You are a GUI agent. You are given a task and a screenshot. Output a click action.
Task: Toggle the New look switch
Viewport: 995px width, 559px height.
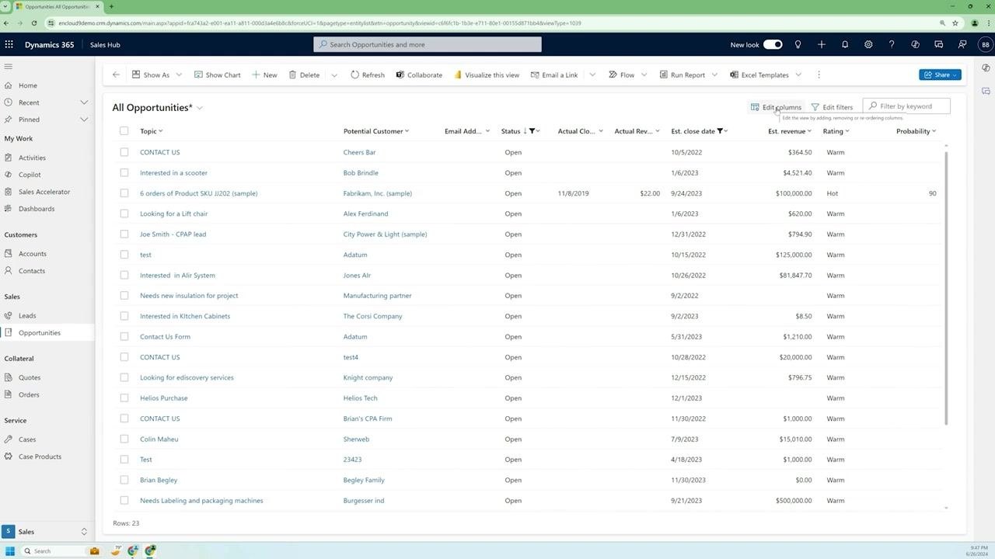(773, 44)
